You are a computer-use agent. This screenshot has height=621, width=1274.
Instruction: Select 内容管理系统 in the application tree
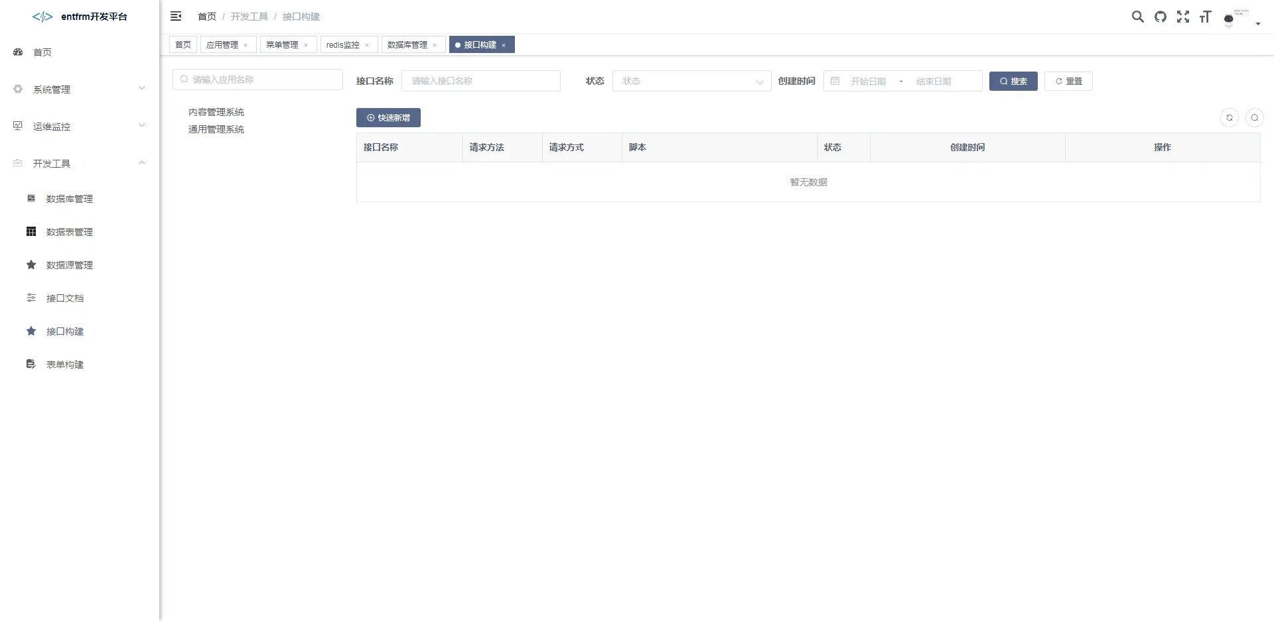(216, 112)
